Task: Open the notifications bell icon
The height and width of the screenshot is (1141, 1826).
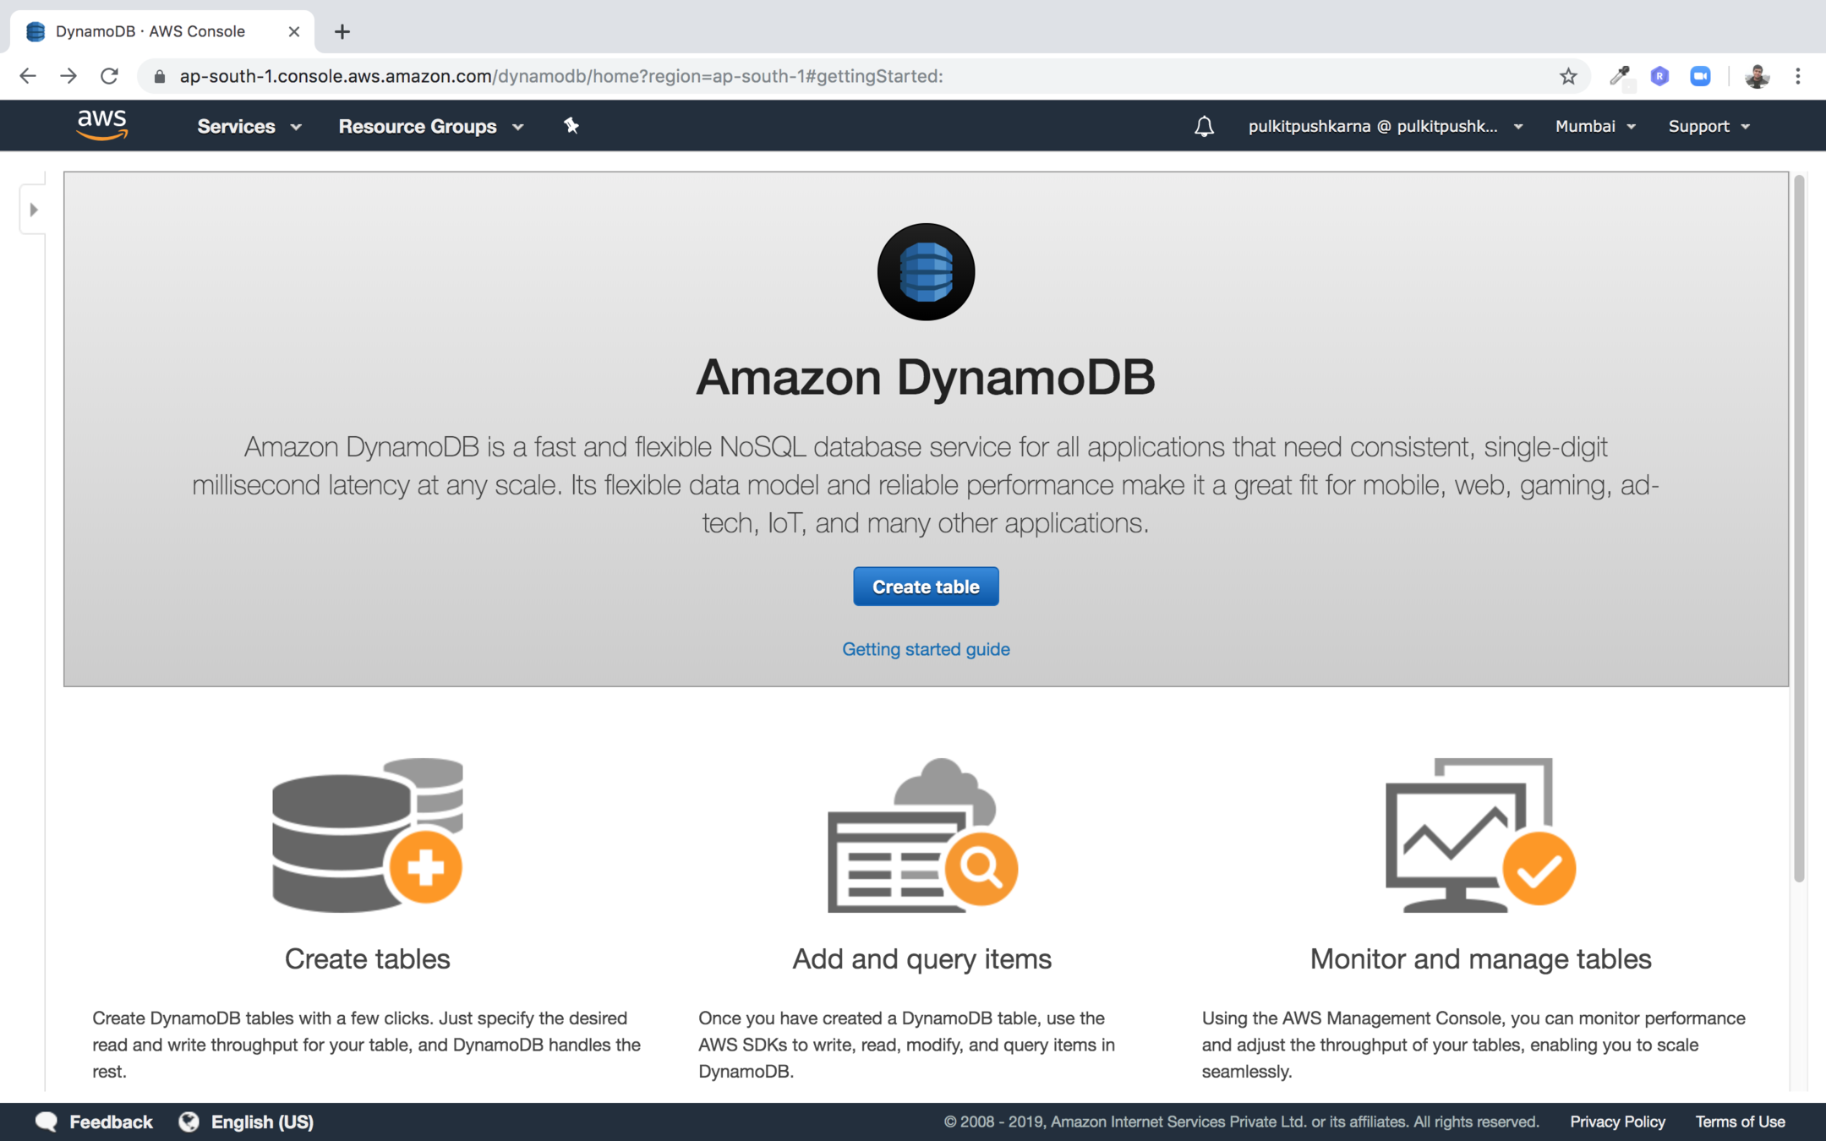Action: tap(1204, 127)
